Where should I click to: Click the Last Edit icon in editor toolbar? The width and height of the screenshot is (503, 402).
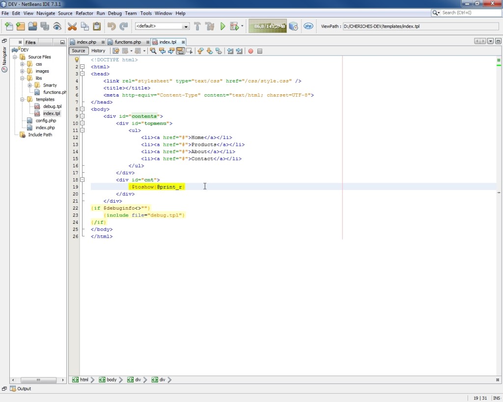tap(116, 51)
